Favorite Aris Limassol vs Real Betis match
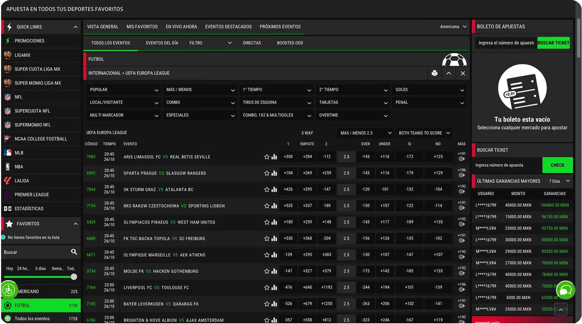This screenshot has width=582, height=324. coord(267,157)
